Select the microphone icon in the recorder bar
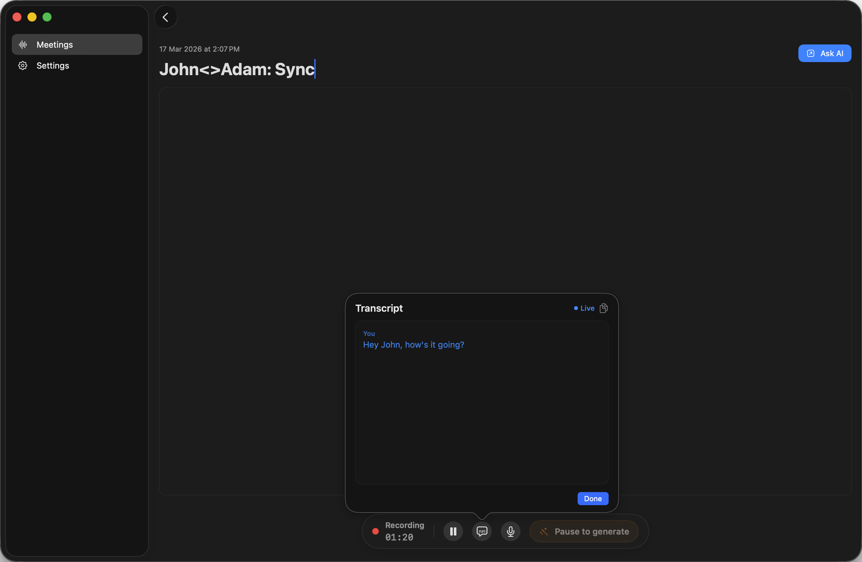The height and width of the screenshot is (562, 862). click(x=511, y=531)
